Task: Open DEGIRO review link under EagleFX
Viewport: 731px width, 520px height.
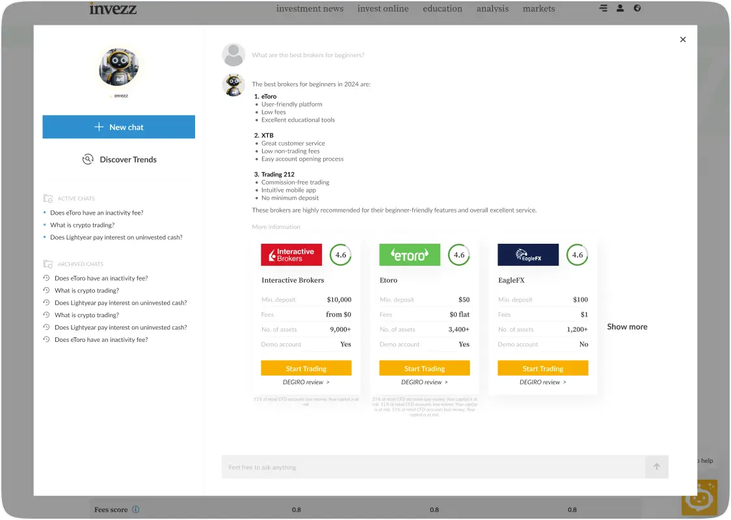Action: click(543, 382)
